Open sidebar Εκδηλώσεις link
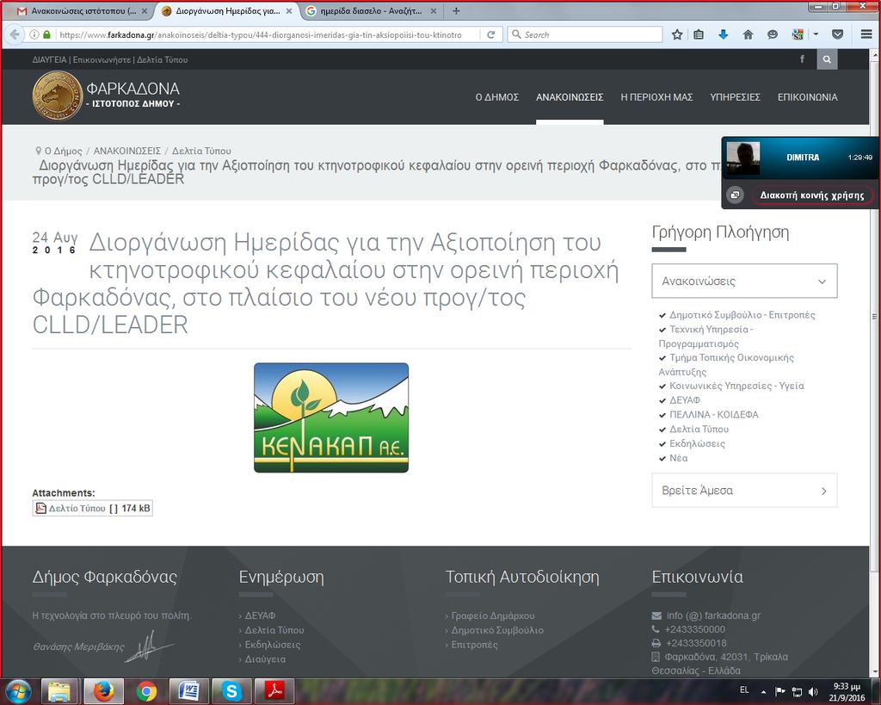The height and width of the screenshot is (705, 881). pos(697,443)
